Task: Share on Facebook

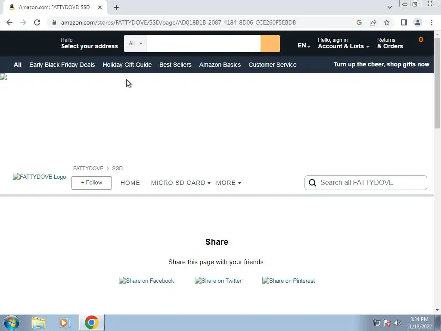Action: click(x=146, y=281)
